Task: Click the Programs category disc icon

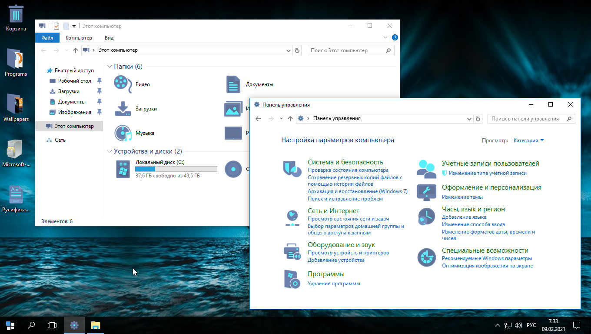Action: click(292, 279)
